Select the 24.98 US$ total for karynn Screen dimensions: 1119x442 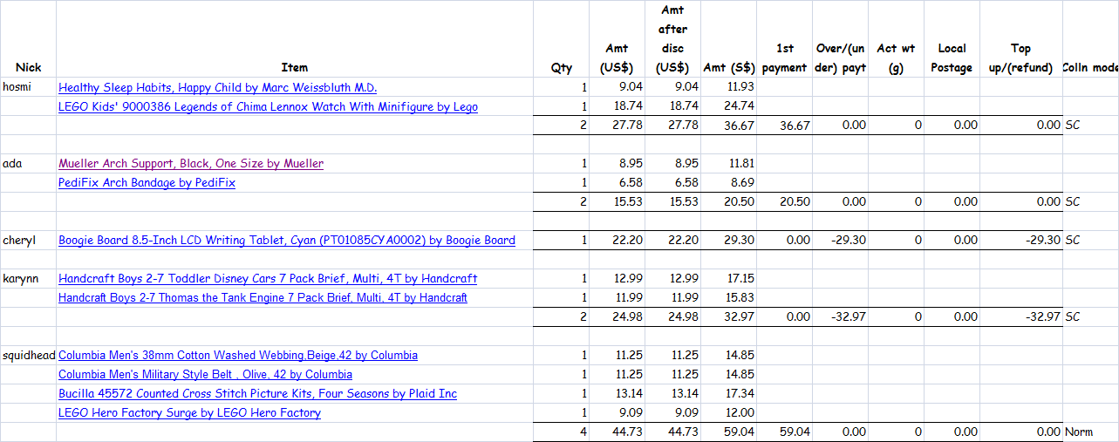pyautogui.click(x=617, y=317)
